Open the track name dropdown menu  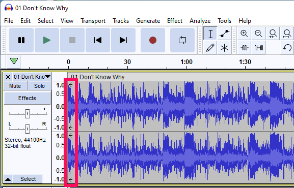(x=32, y=77)
